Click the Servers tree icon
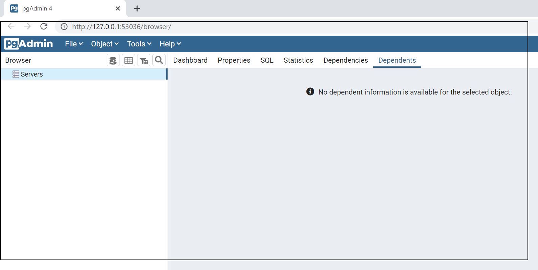Viewport: 538px width, 270px height. point(16,74)
